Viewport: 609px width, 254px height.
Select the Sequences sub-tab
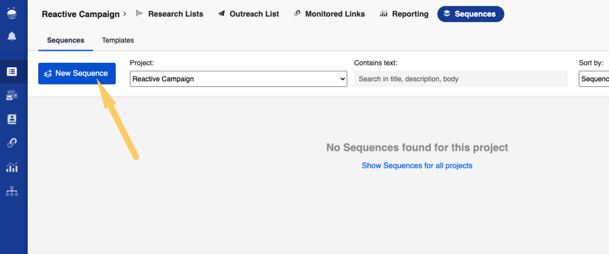(x=65, y=40)
